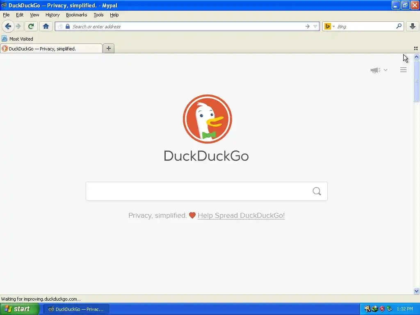
Task: Open the View menu
Action: click(x=34, y=15)
